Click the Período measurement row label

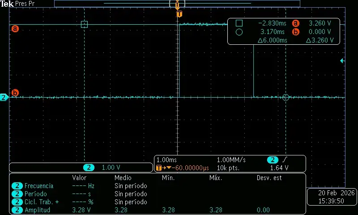[x=36, y=194]
